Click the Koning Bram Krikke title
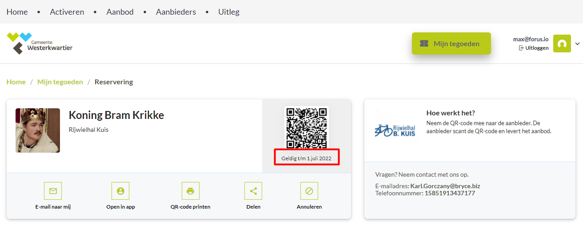 pyautogui.click(x=116, y=115)
